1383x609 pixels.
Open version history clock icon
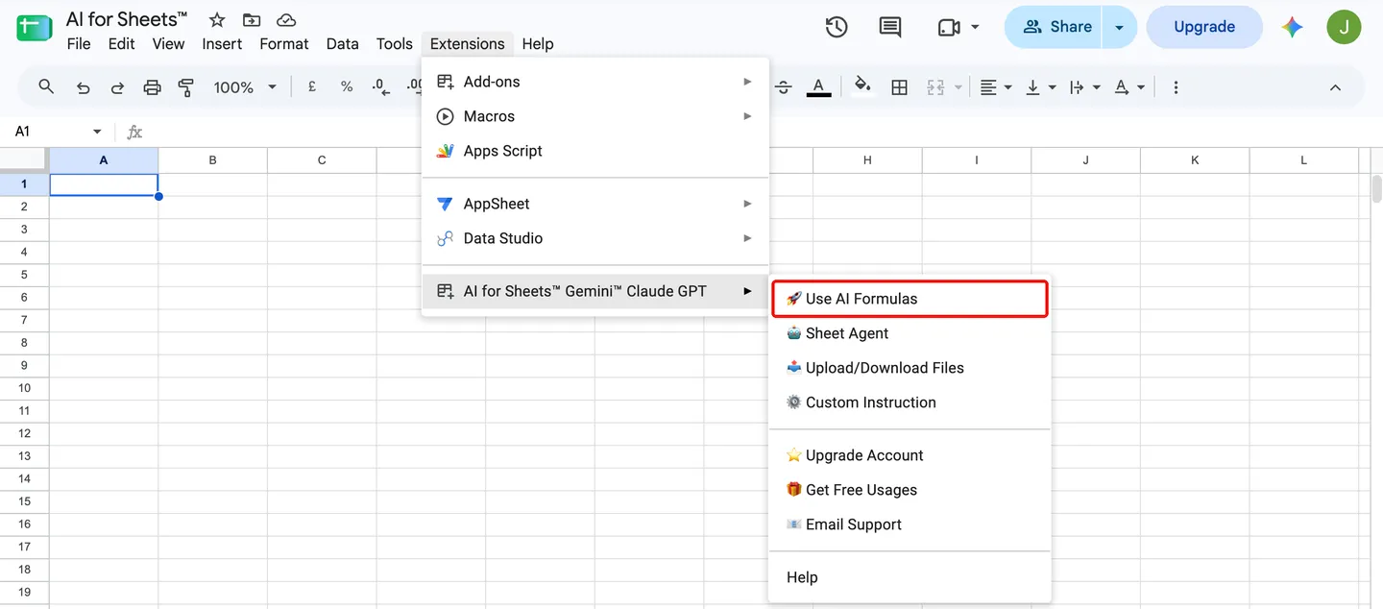click(x=837, y=27)
